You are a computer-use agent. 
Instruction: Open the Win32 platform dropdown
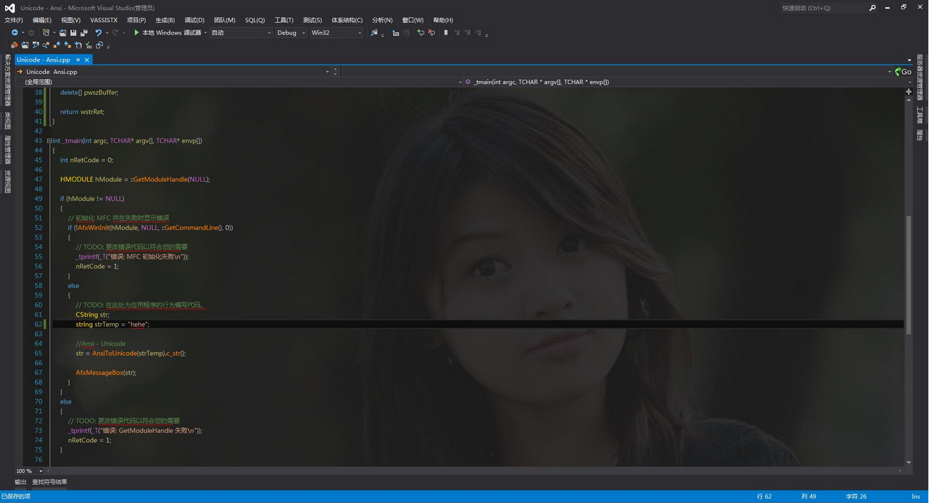[336, 32]
